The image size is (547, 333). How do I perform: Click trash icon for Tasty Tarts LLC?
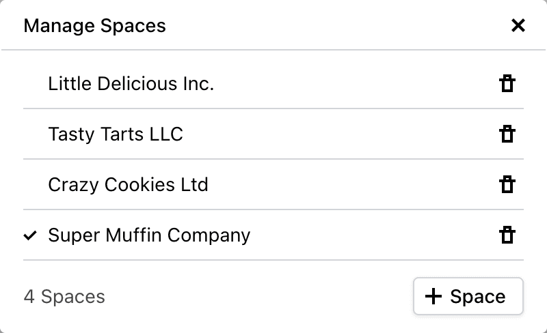507,134
